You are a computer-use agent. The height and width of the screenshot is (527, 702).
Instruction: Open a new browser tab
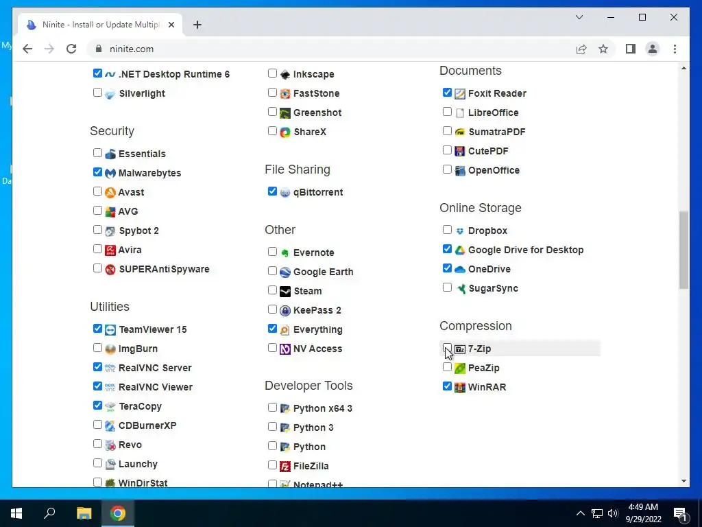[197, 25]
